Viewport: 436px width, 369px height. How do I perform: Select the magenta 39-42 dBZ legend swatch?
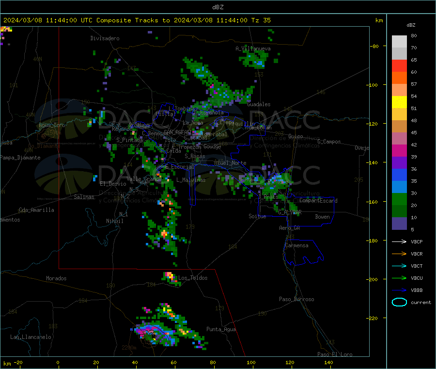(399, 150)
